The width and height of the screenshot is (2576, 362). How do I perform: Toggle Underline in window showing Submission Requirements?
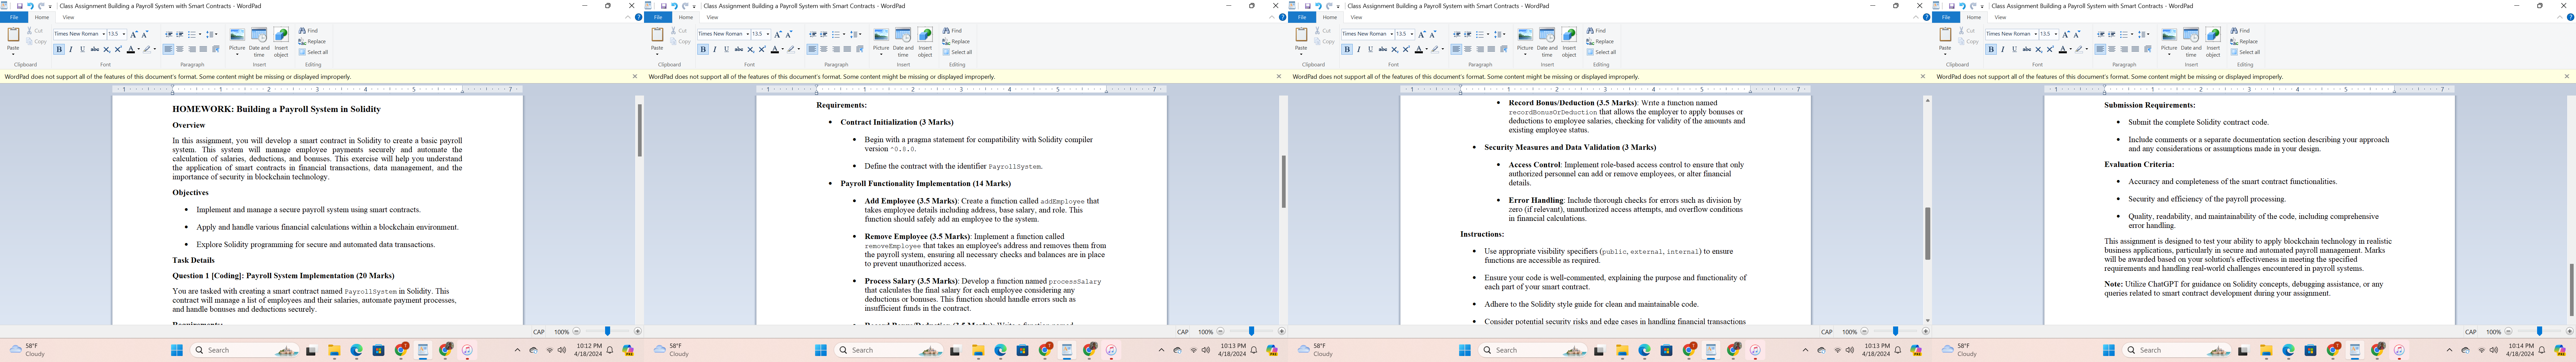click(2015, 49)
